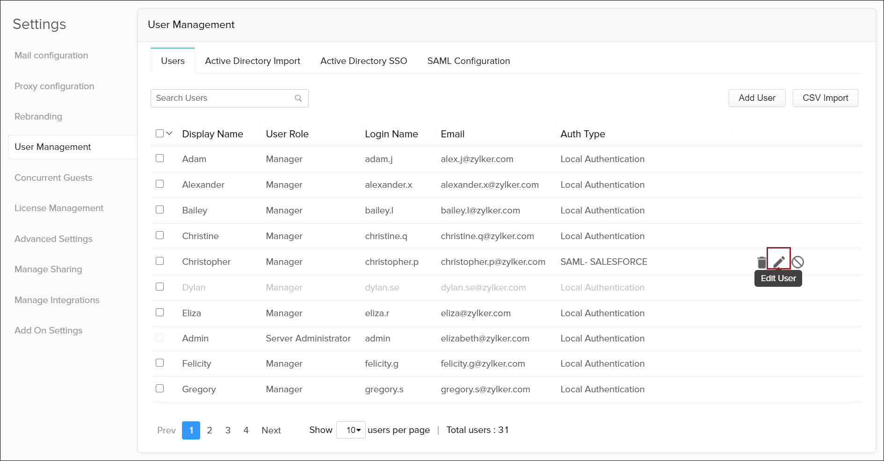The width and height of the screenshot is (884, 461).
Task: Go to page 3 of users
Action: [228, 430]
